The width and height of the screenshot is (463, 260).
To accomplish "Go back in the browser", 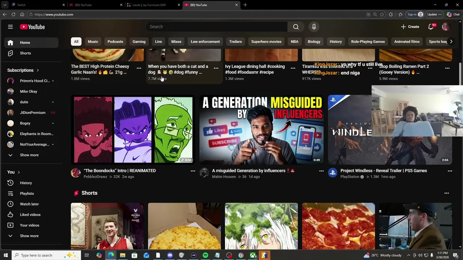I will (5, 14).
